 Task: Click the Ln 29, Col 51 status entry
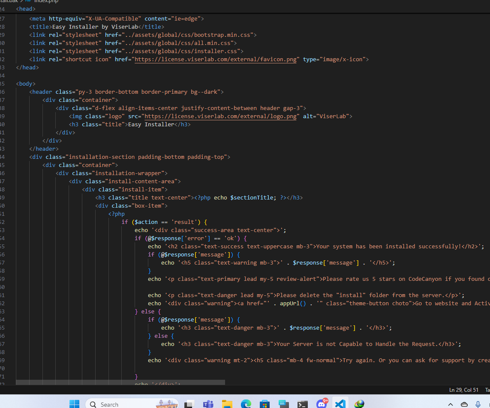click(463, 390)
